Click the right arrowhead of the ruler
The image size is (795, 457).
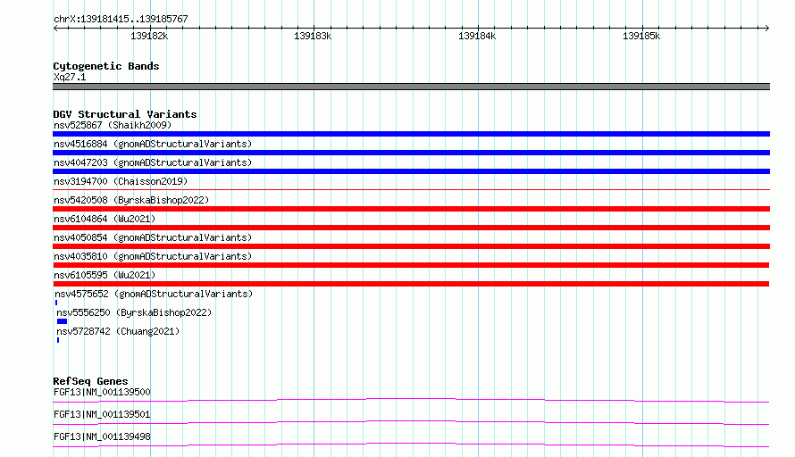tap(767, 28)
